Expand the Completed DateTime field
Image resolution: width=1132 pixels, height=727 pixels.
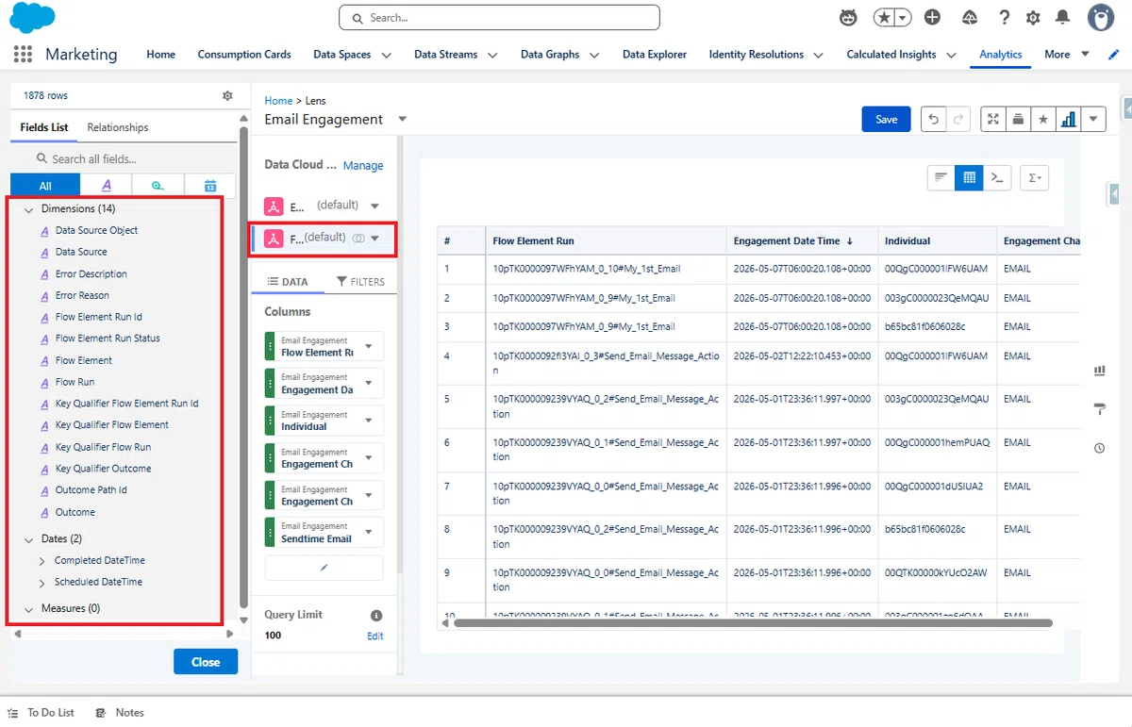coord(42,561)
